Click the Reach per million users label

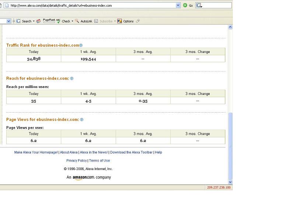click(x=27, y=87)
